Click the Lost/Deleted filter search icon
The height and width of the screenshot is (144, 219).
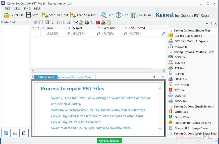[x=163, y=34]
